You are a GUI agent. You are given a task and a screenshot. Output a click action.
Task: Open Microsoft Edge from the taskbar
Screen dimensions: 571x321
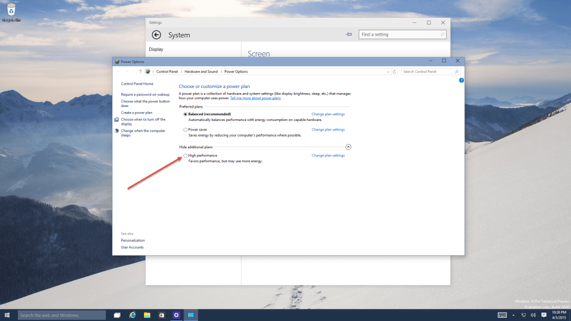tap(132, 315)
